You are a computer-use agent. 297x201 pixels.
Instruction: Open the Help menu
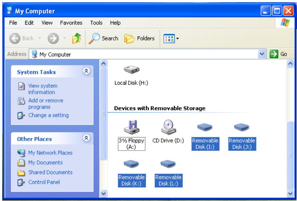tap(115, 23)
